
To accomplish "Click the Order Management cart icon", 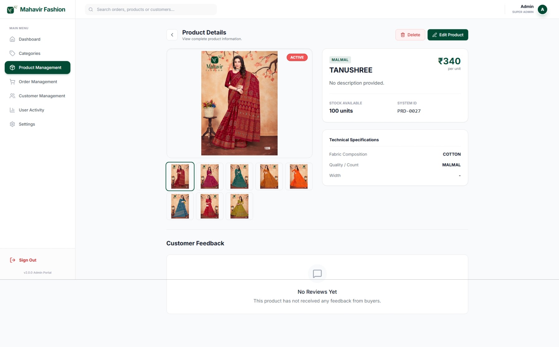I will [12, 82].
